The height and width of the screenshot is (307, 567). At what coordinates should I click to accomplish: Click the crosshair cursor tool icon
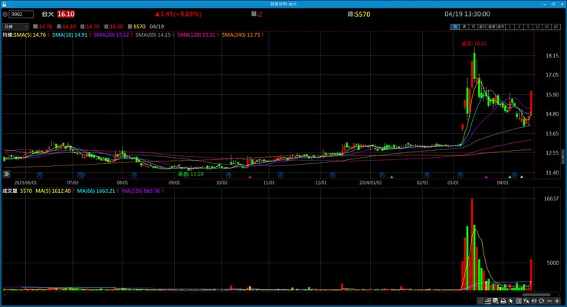click(x=526, y=301)
